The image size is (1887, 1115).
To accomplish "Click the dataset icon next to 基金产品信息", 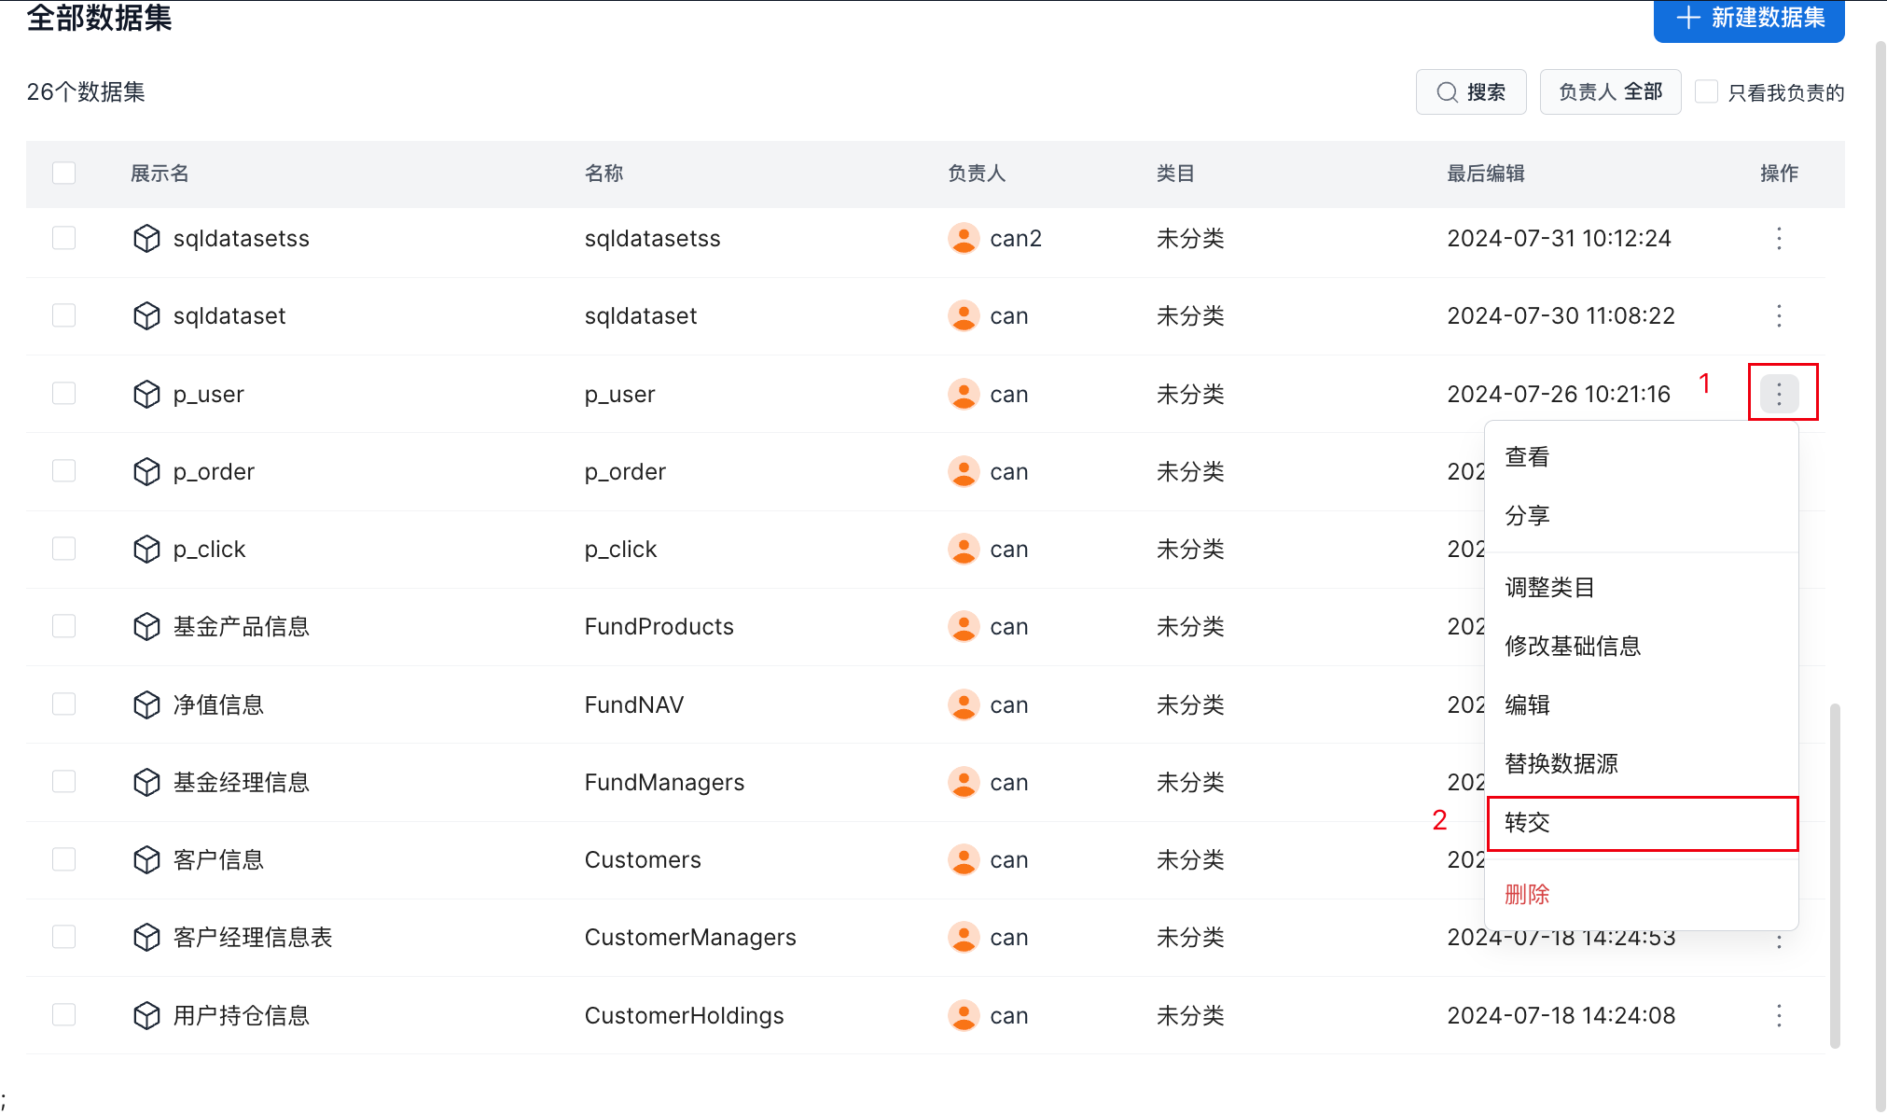I will pyautogui.click(x=146, y=627).
